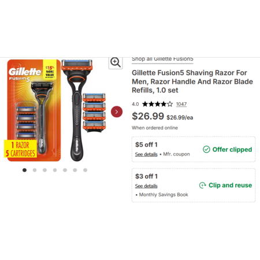Image resolution: width=260 pixels, height=260 pixels.
Task: View See details for $5 off coupon
Action: point(146,154)
